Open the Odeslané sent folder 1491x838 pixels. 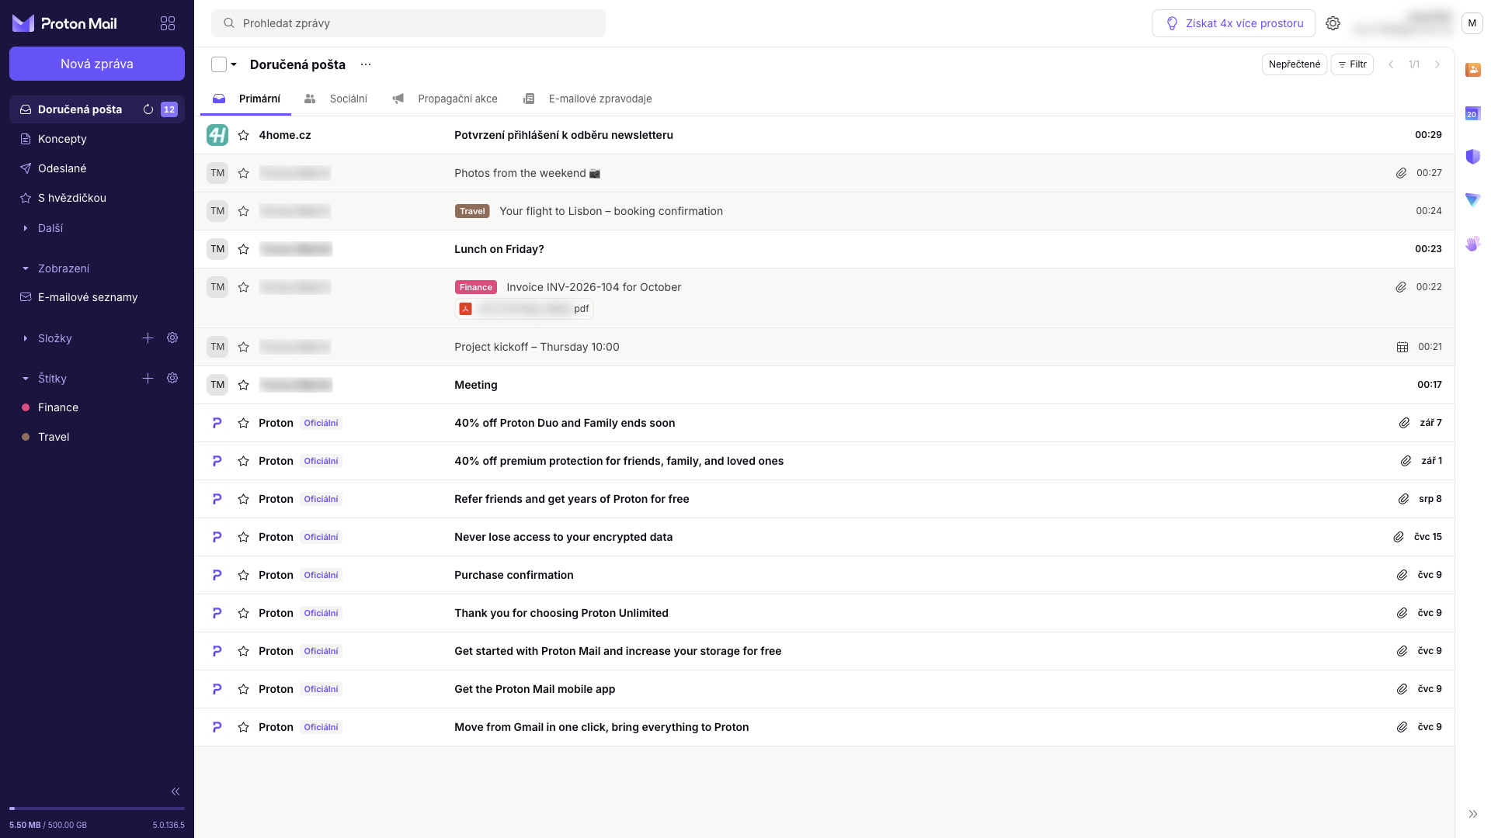pos(97,168)
